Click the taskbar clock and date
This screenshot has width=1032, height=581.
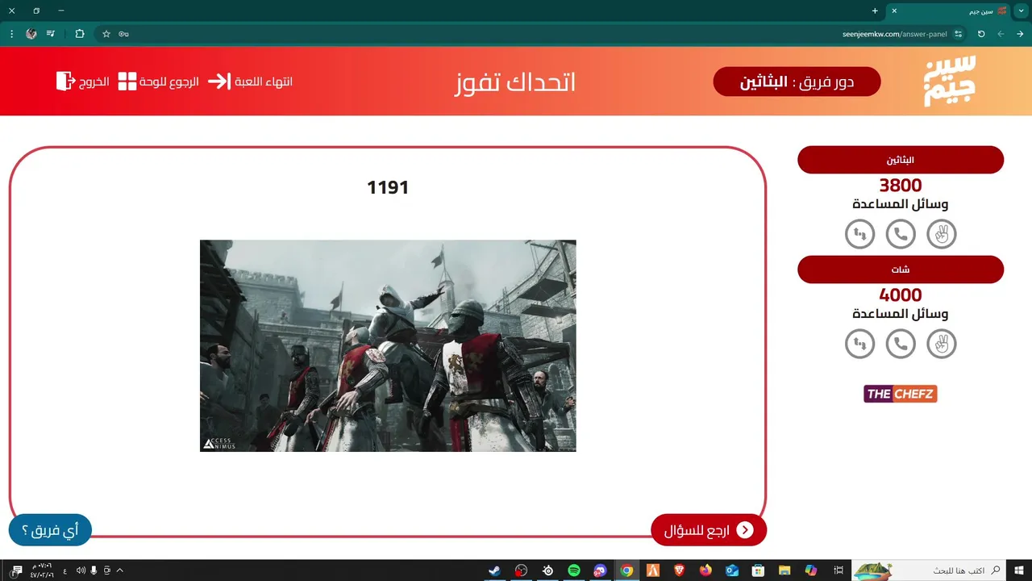[x=42, y=571]
